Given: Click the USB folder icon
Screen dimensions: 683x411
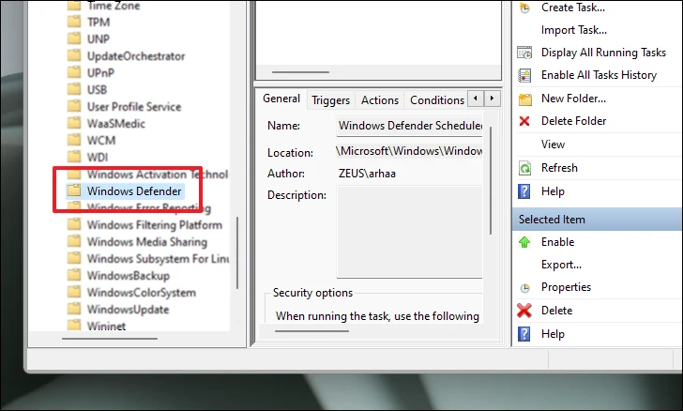Looking at the screenshot, I should tap(74, 89).
